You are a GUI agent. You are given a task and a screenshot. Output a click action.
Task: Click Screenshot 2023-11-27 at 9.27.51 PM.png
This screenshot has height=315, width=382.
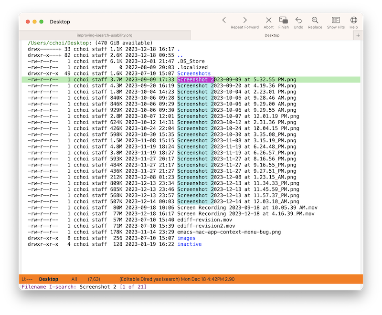(x=236, y=171)
